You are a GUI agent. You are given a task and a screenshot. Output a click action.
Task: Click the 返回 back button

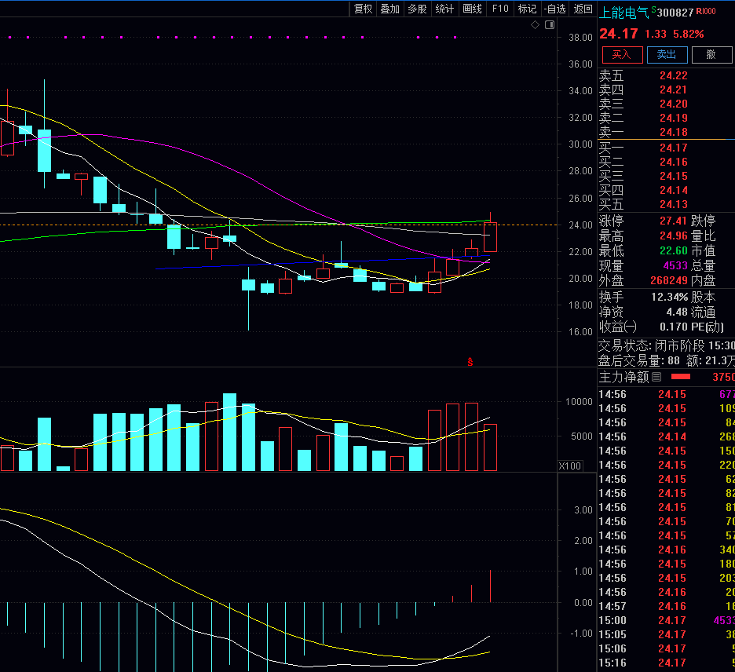click(583, 9)
